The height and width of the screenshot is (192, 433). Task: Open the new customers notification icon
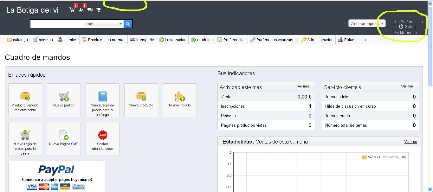[x=81, y=10]
